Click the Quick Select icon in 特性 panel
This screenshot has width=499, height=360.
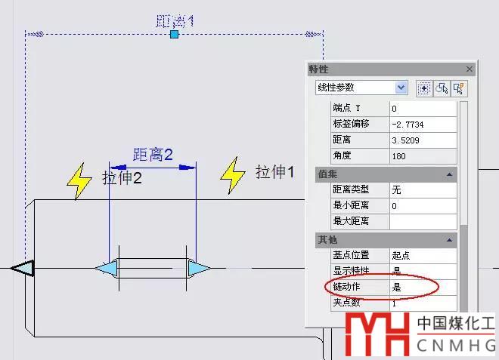(459, 88)
